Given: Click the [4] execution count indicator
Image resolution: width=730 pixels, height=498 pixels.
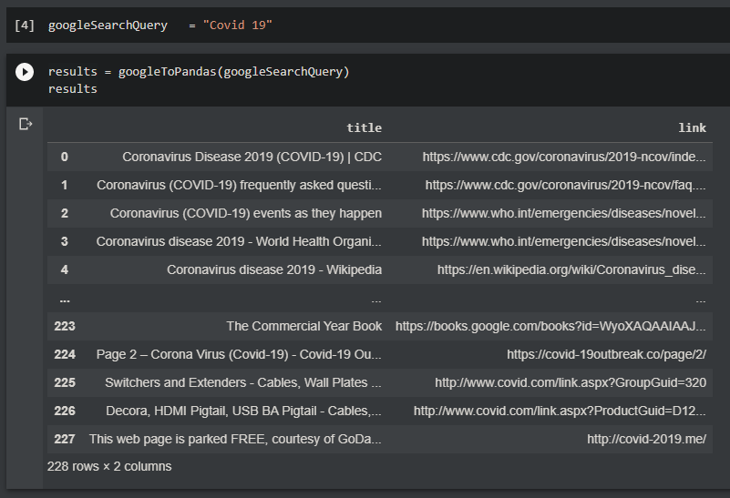Looking at the screenshot, I should pos(24,25).
